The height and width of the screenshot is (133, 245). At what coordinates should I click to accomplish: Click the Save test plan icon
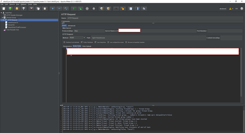click(x=23, y=9)
